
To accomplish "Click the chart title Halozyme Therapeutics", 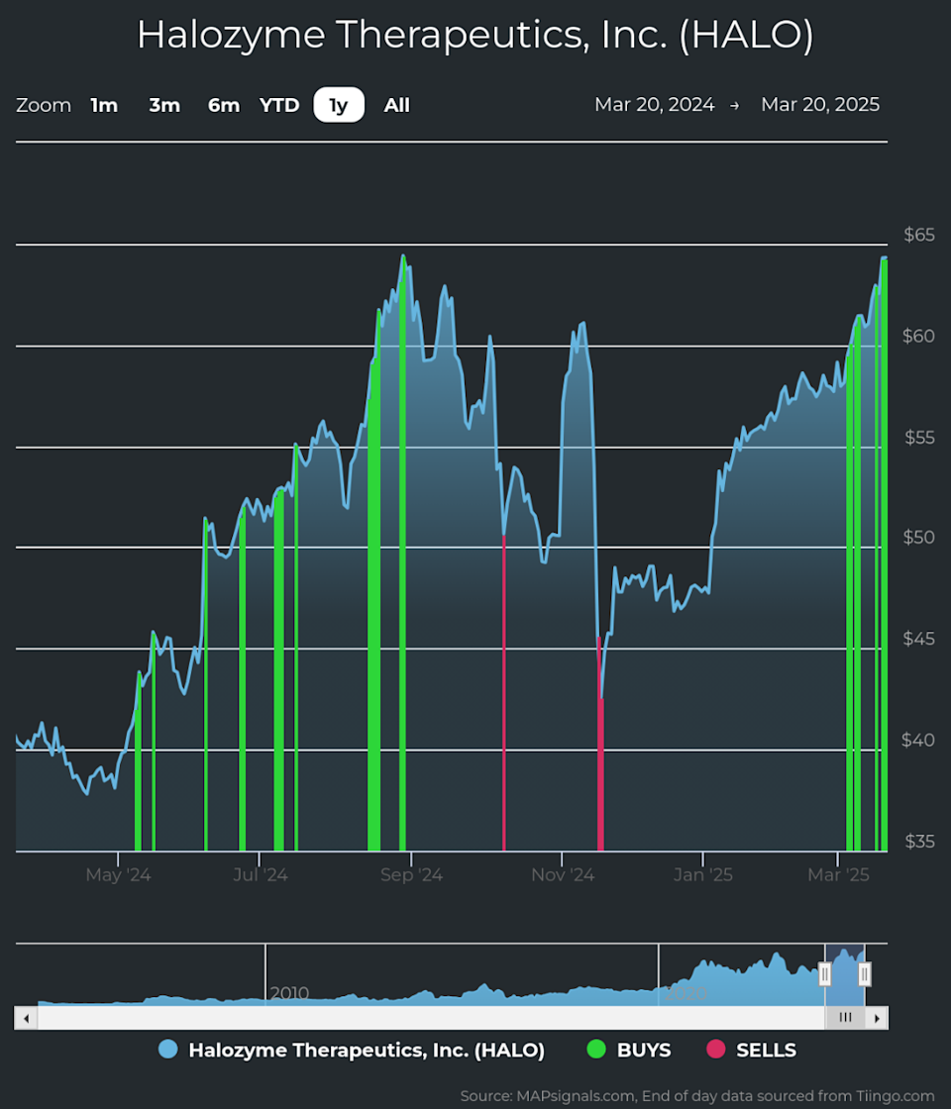I will tap(475, 35).
